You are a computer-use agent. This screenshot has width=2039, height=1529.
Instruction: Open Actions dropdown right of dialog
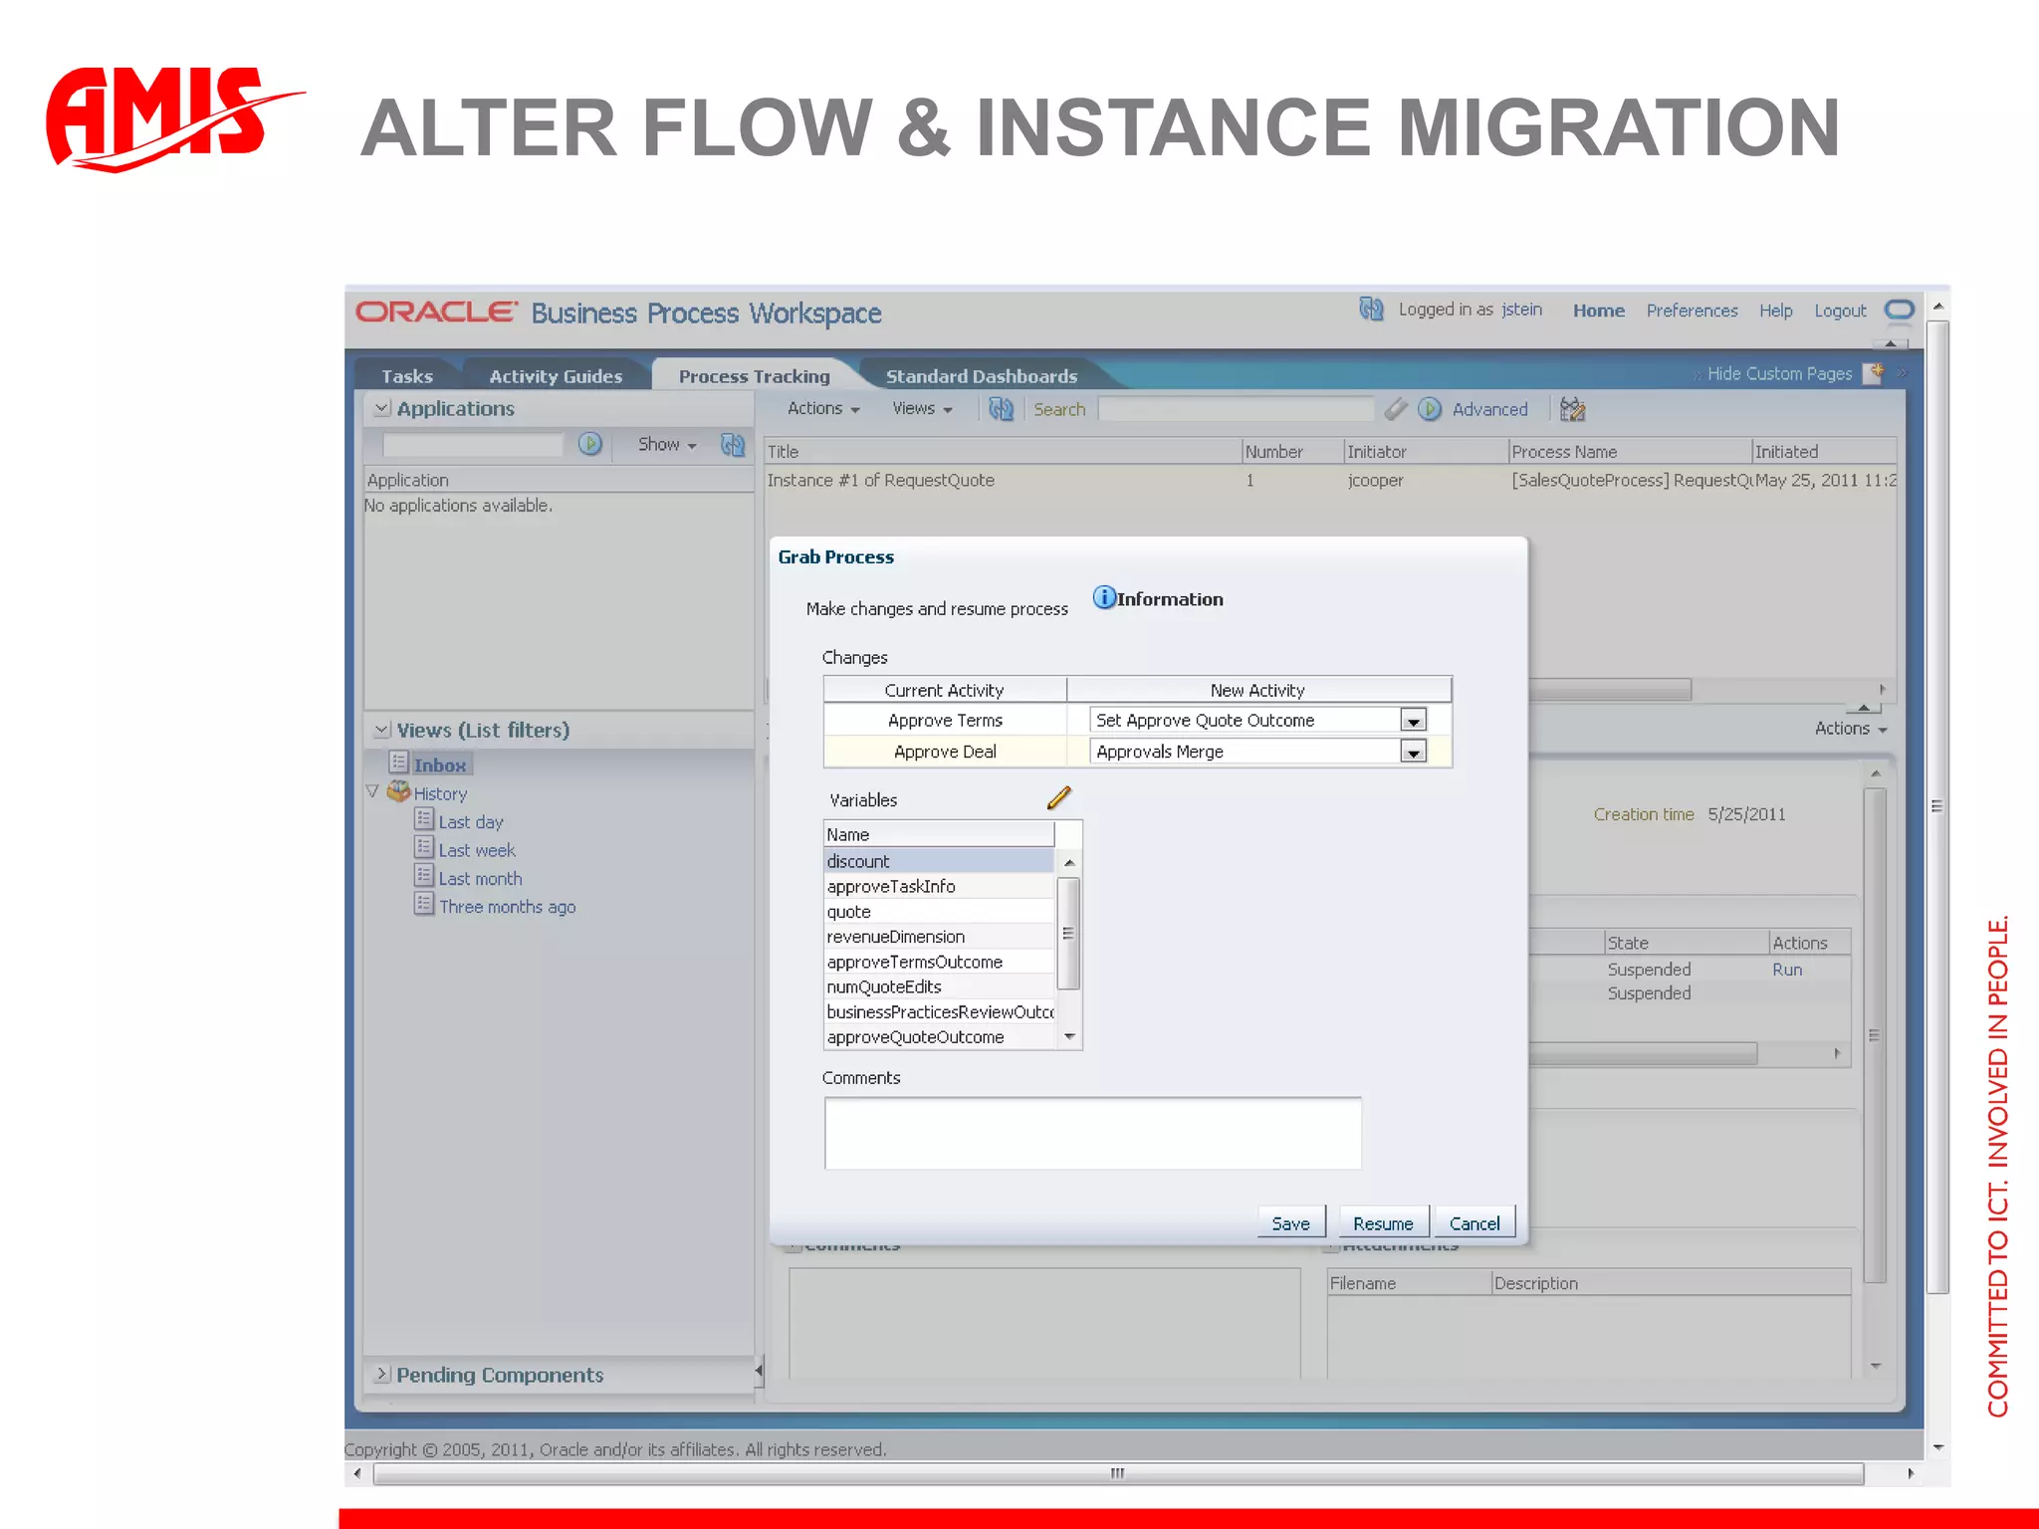click(1851, 729)
